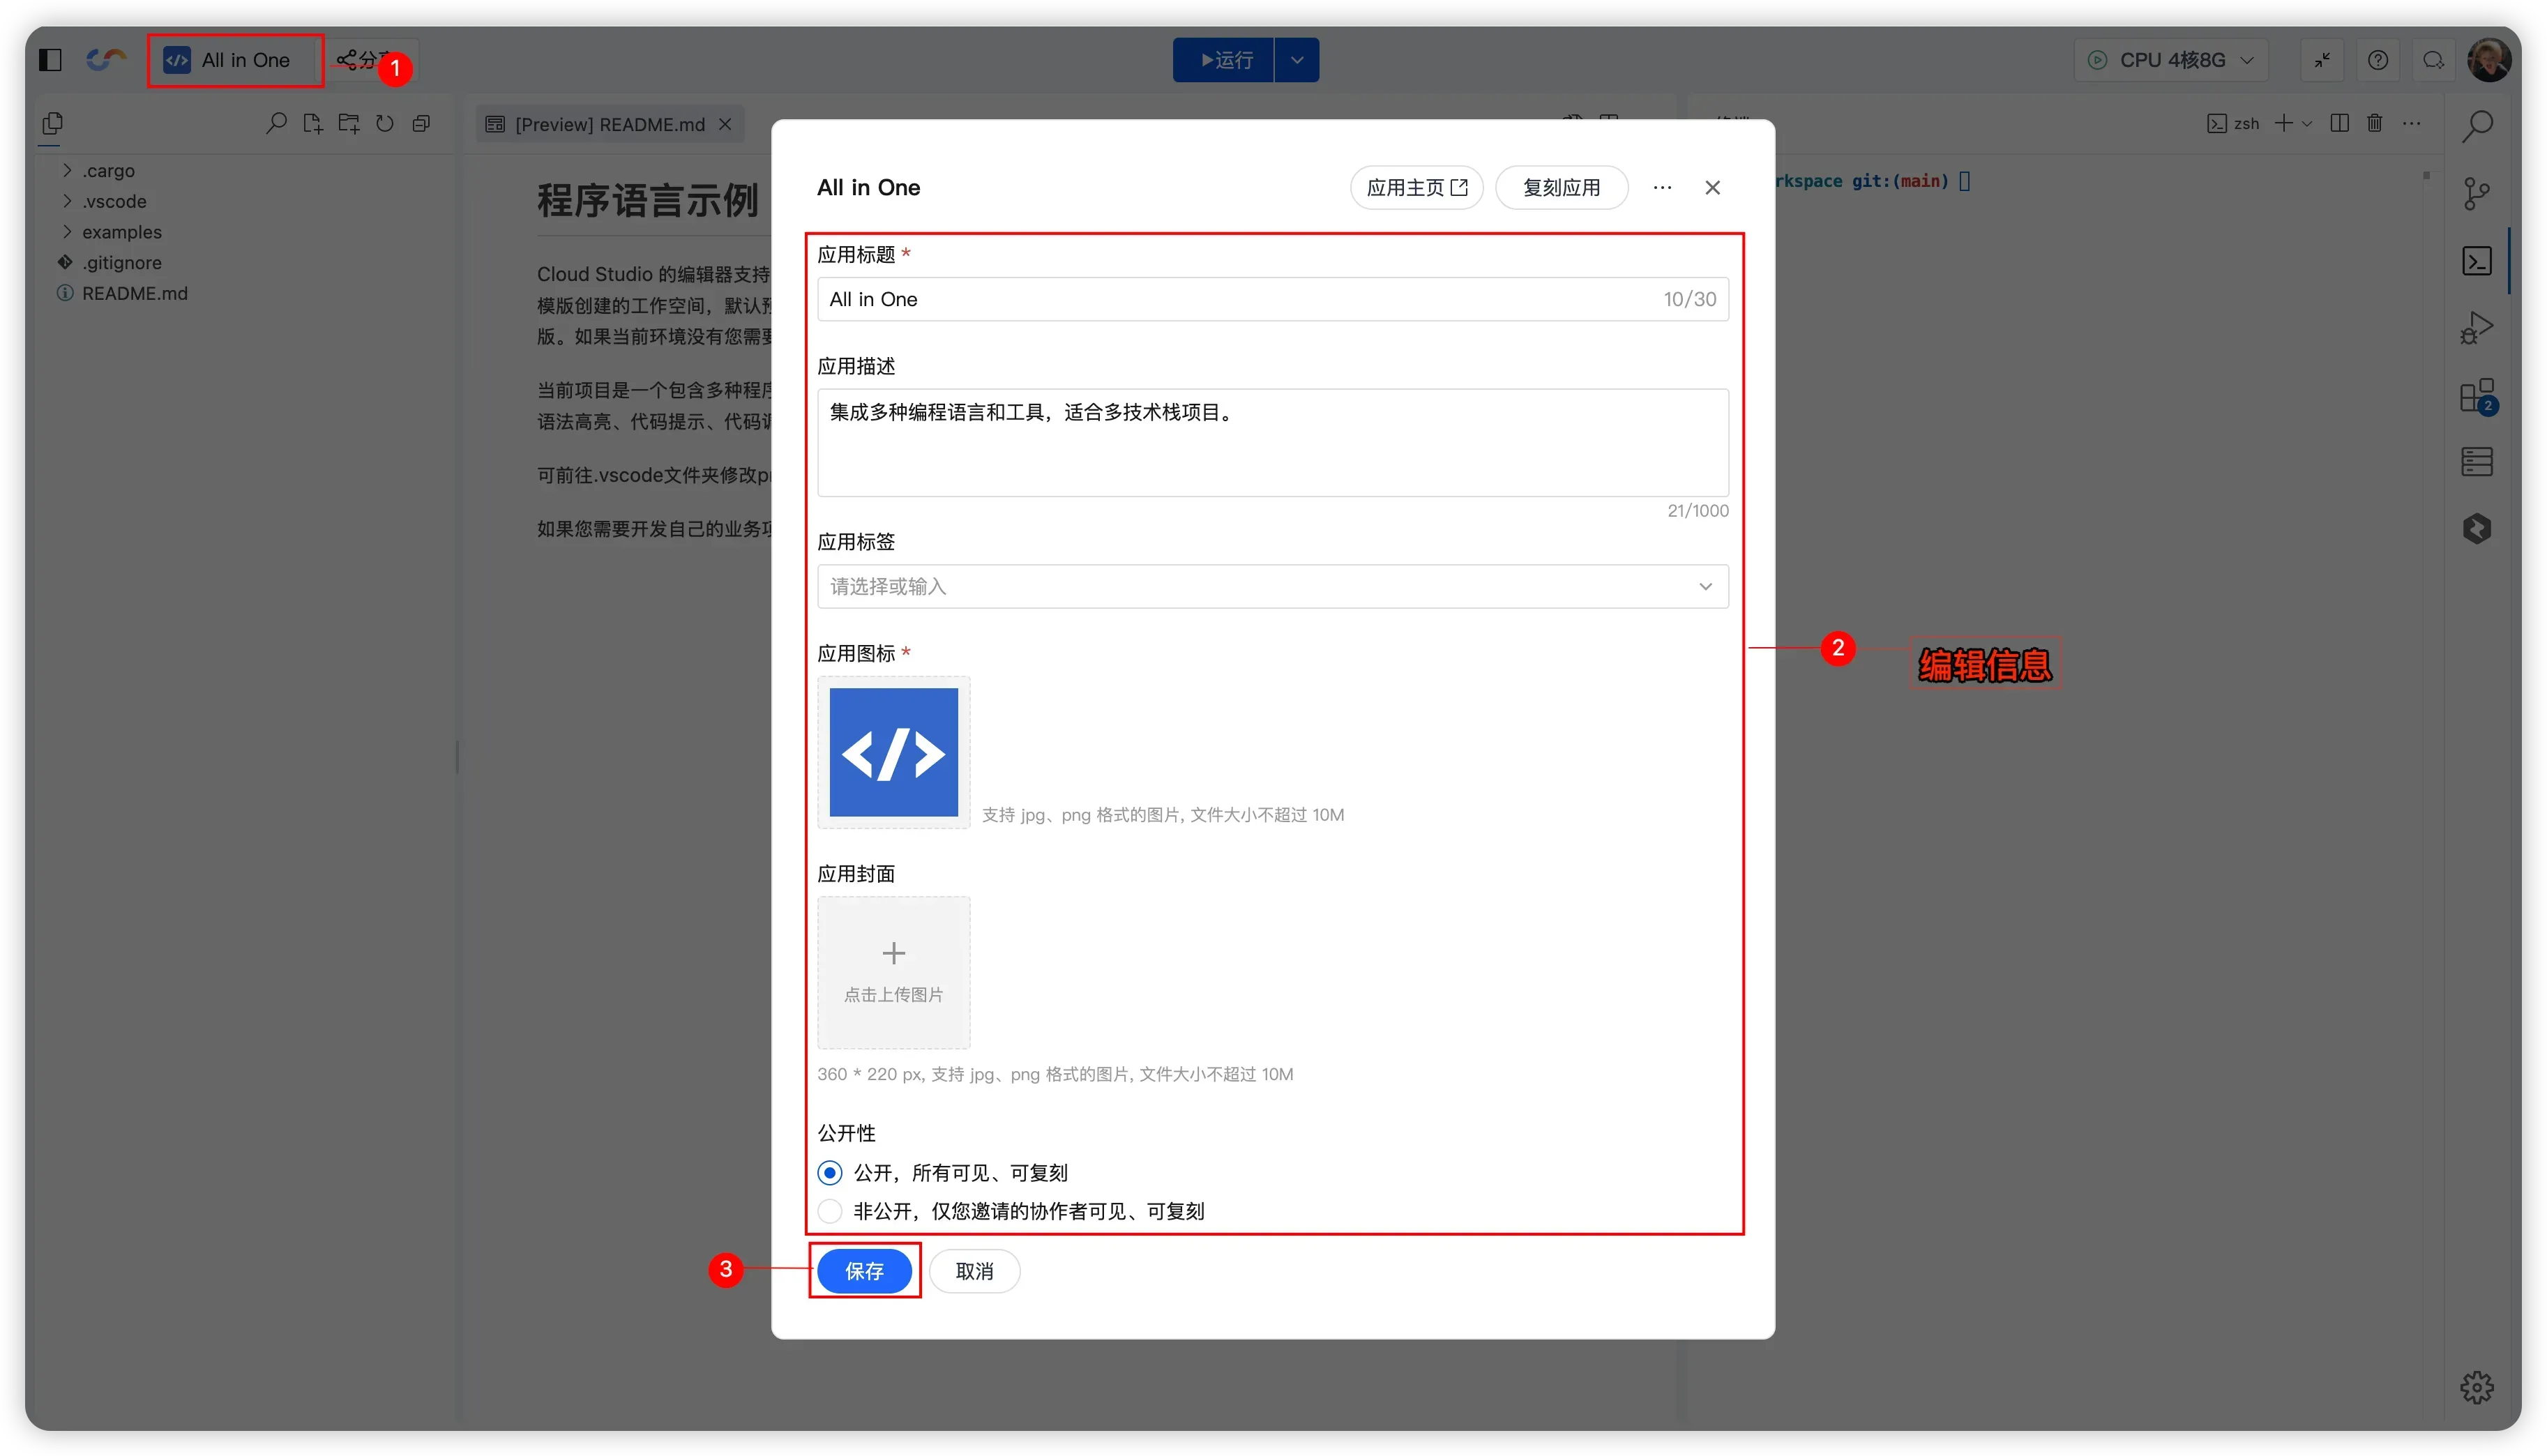Open Run and Debug sidebar icon
Screen dimensions: 2547x1456
(x=2476, y=328)
